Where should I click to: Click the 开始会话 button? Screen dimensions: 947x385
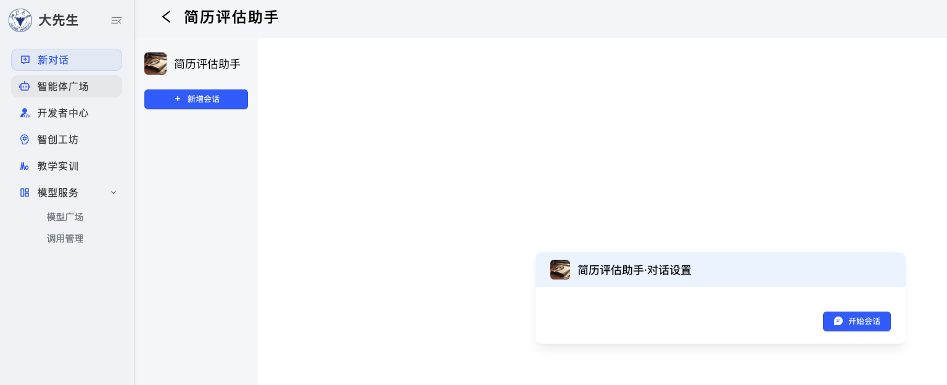point(857,321)
